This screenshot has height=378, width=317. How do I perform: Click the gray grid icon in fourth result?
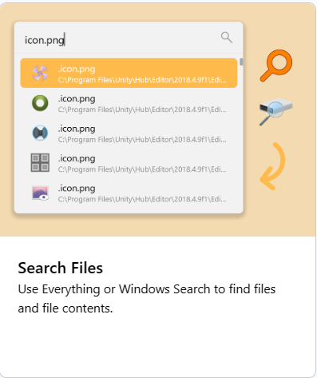pyautogui.click(x=40, y=162)
